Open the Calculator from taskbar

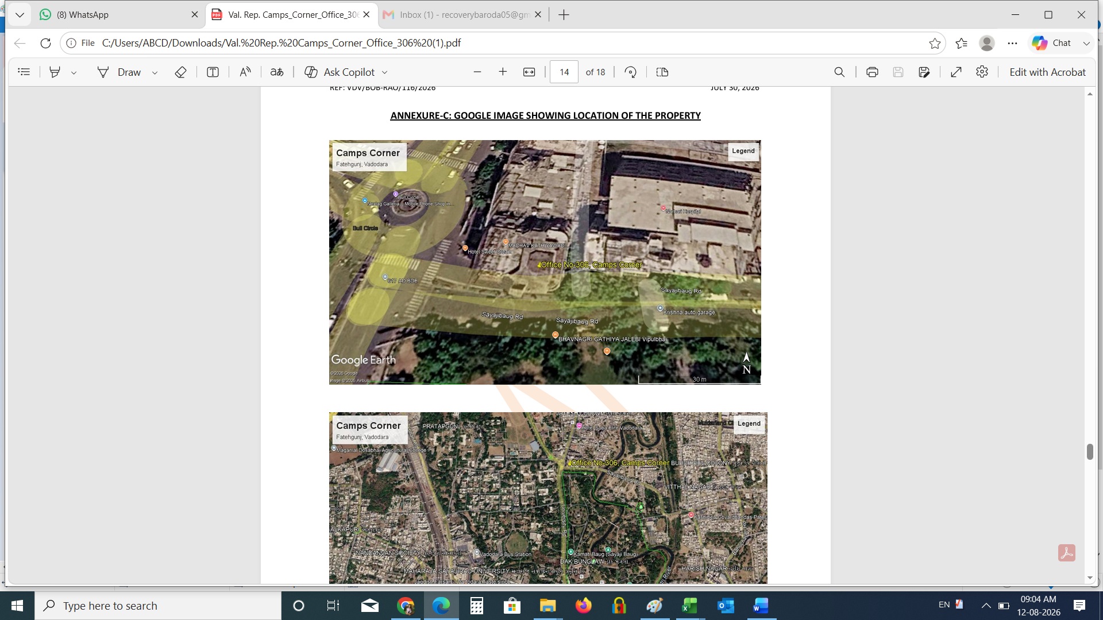[x=477, y=606]
